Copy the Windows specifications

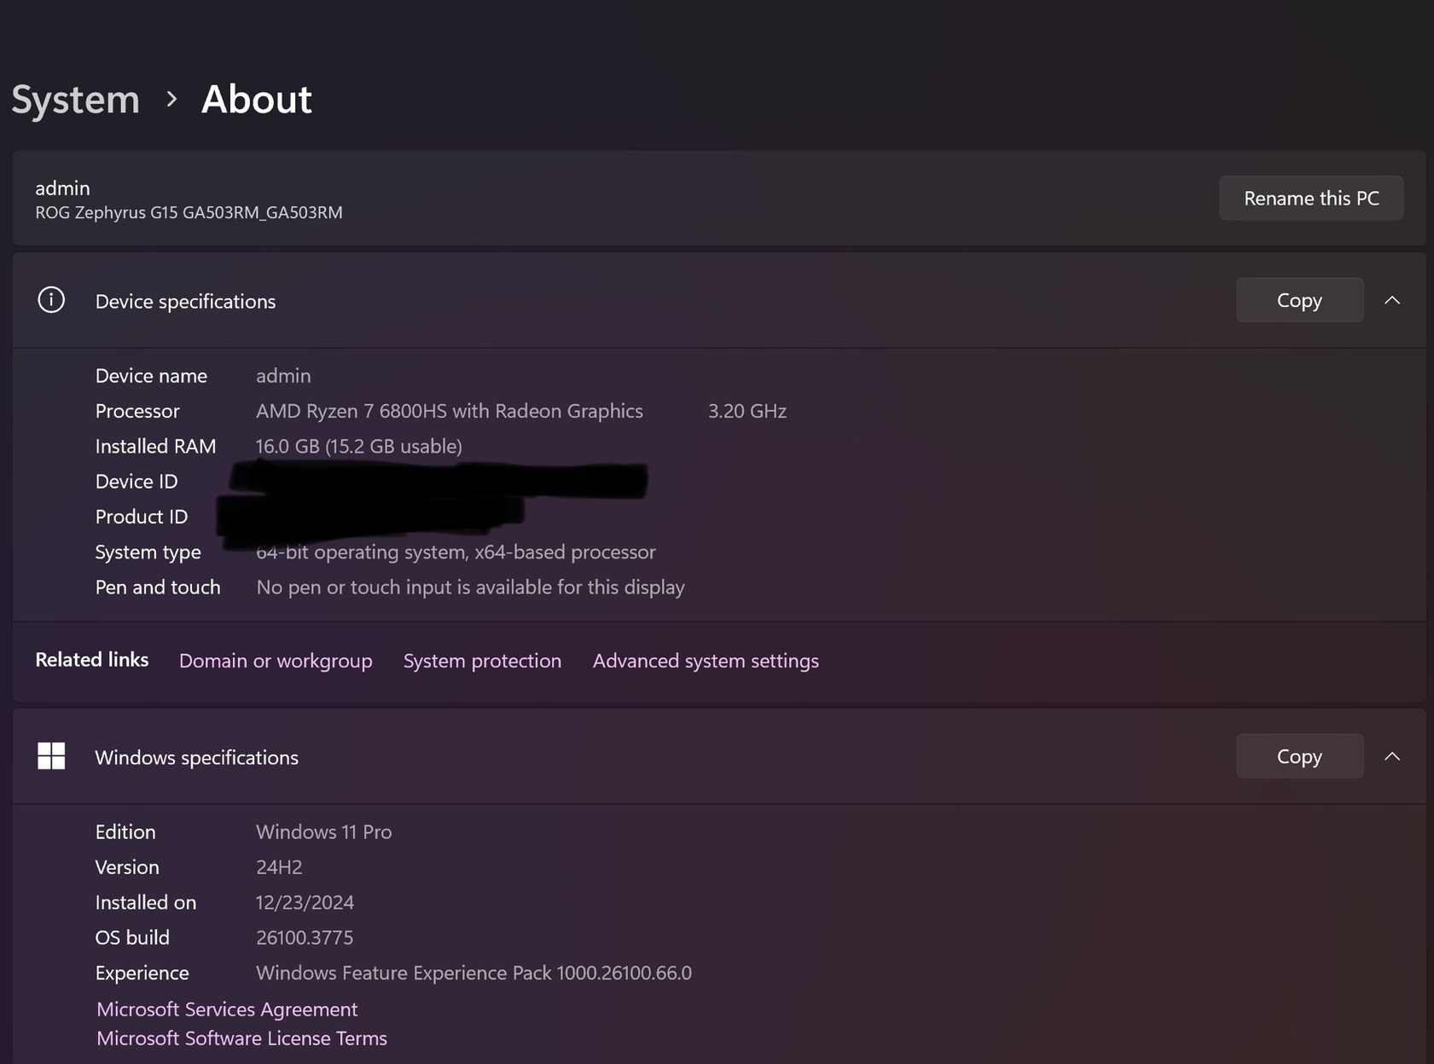click(1298, 756)
